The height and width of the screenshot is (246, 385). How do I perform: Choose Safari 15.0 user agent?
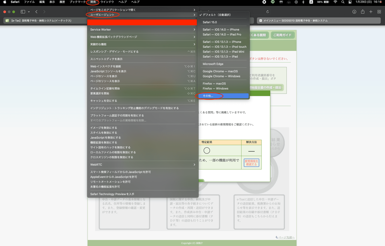(x=224, y=22)
